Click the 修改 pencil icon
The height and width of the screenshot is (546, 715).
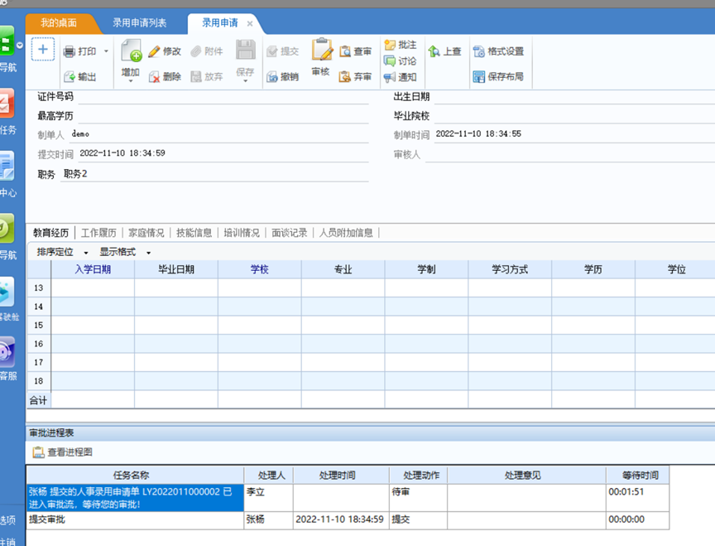point(155,51)
